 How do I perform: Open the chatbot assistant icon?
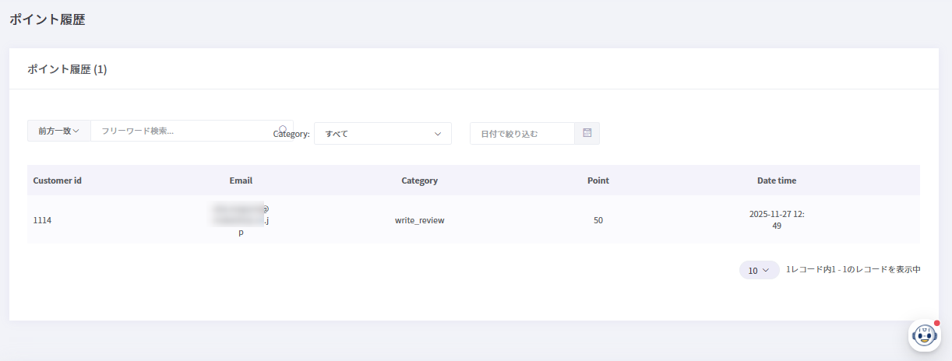click(925, 335)
